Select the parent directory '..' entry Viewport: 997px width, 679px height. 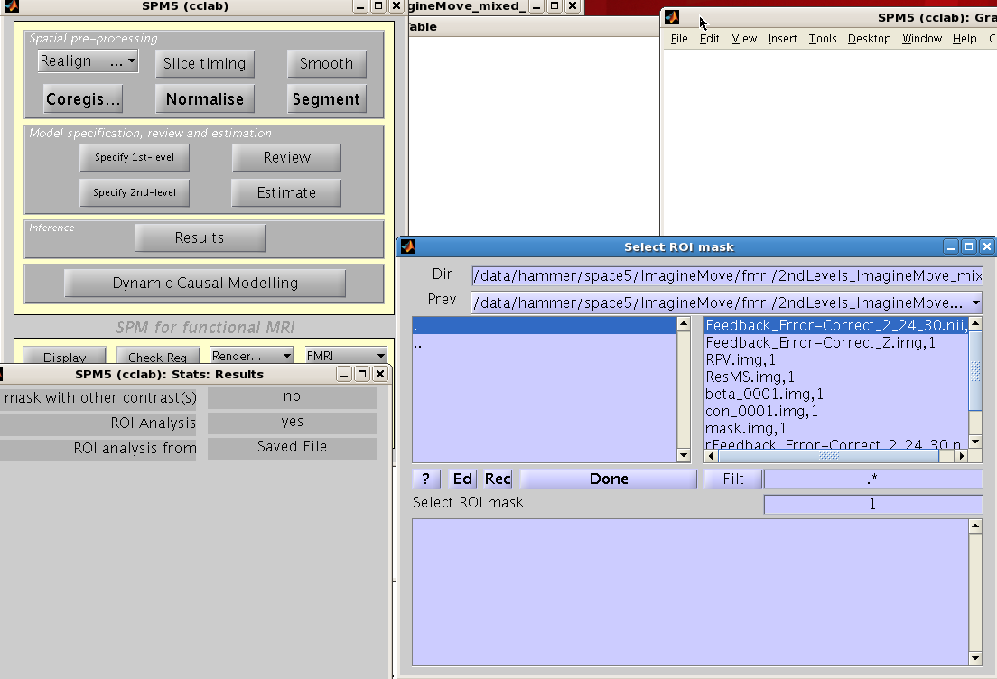545,344
